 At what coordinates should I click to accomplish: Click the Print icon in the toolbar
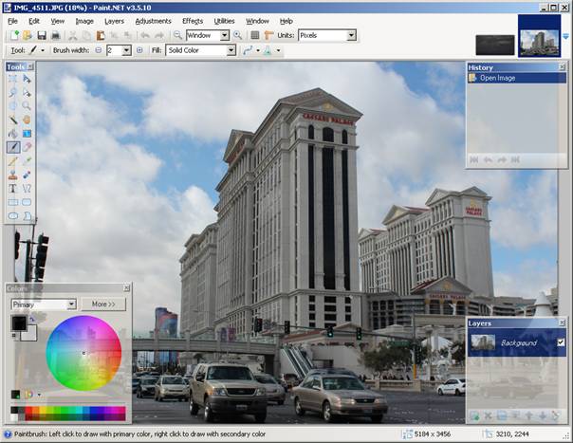(x=55, y=35)
